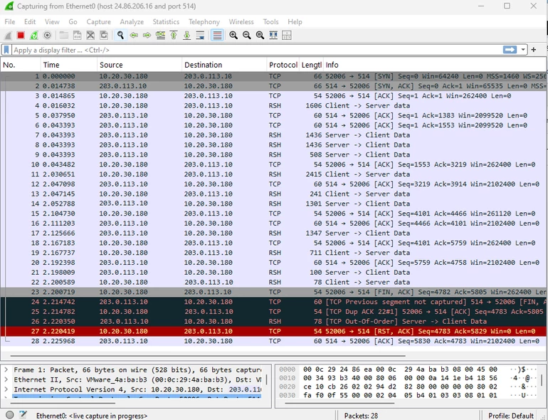The width and height of the screenshot is (548, 420).
Task: Go forward to next packet
Action: 147,36
